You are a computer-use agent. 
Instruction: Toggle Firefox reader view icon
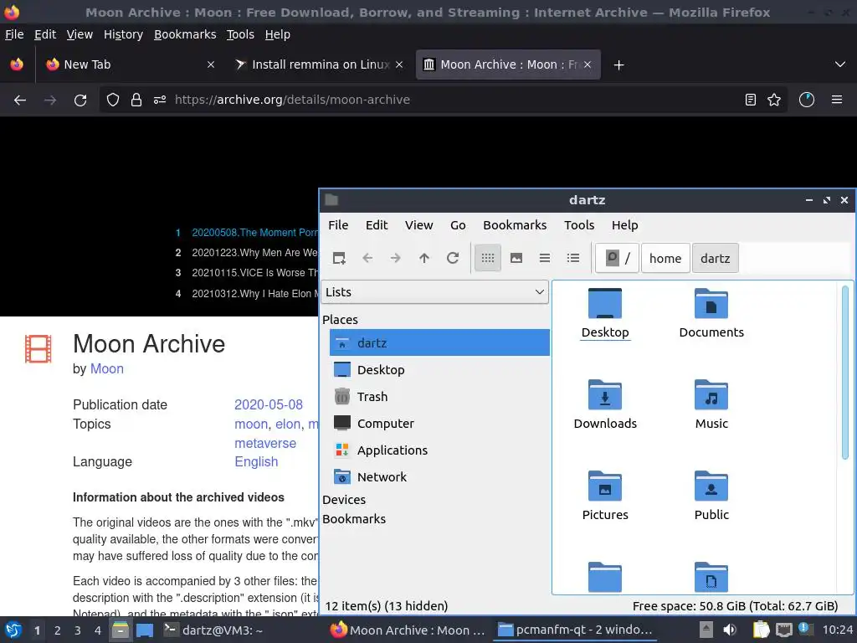click(751, 100)
